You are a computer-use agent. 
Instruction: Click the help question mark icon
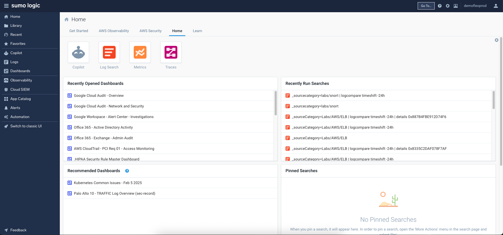(440, 6)
